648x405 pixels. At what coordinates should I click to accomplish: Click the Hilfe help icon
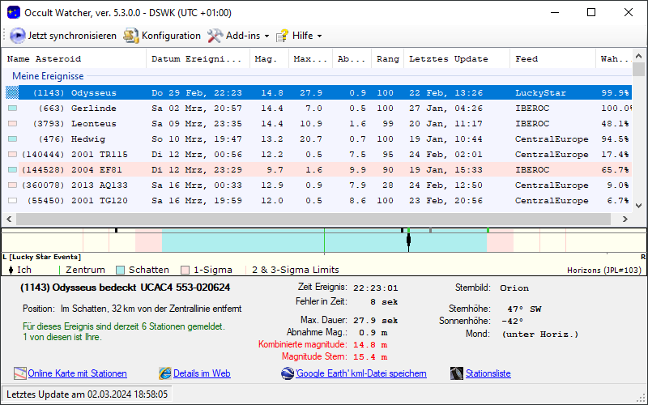click(283, 36)
